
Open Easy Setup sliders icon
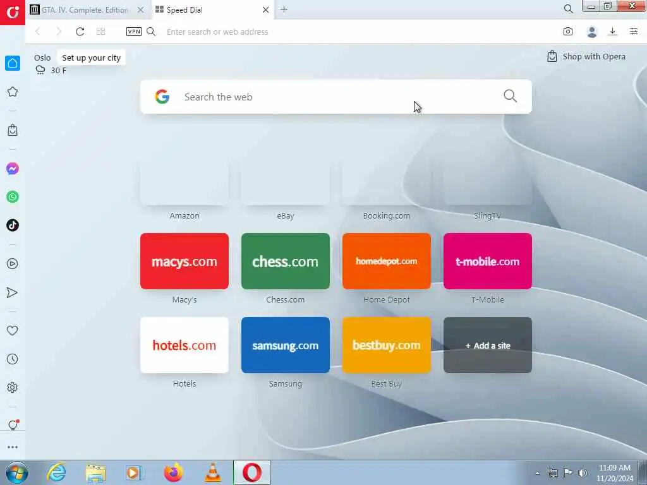[x=634, y=32]
